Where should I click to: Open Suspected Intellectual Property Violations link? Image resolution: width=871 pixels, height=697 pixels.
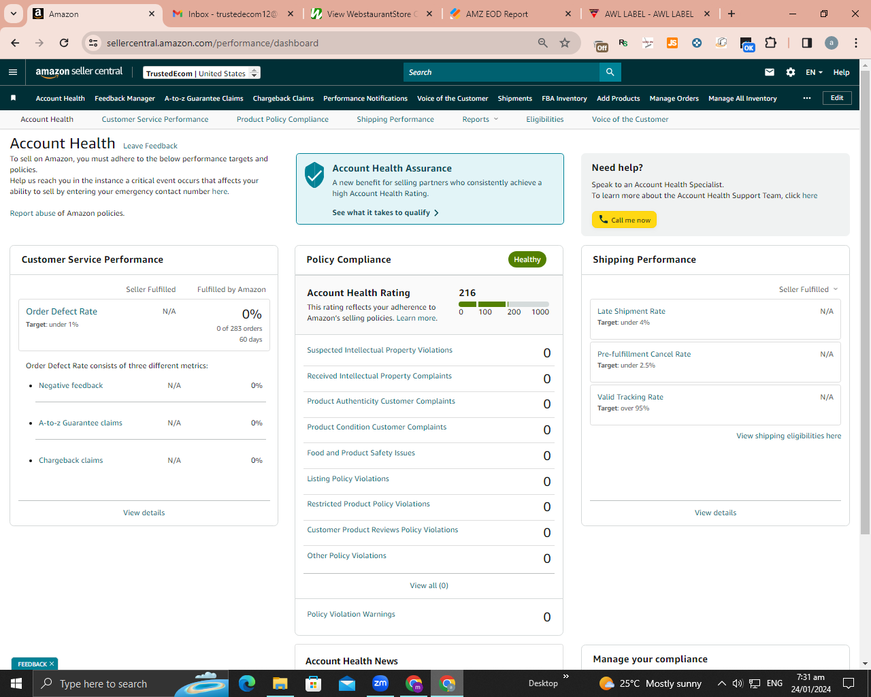(380, 350)
